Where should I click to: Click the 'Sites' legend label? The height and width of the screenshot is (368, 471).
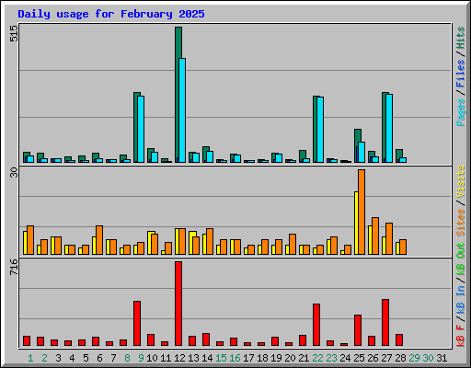[x=460, y=223]
